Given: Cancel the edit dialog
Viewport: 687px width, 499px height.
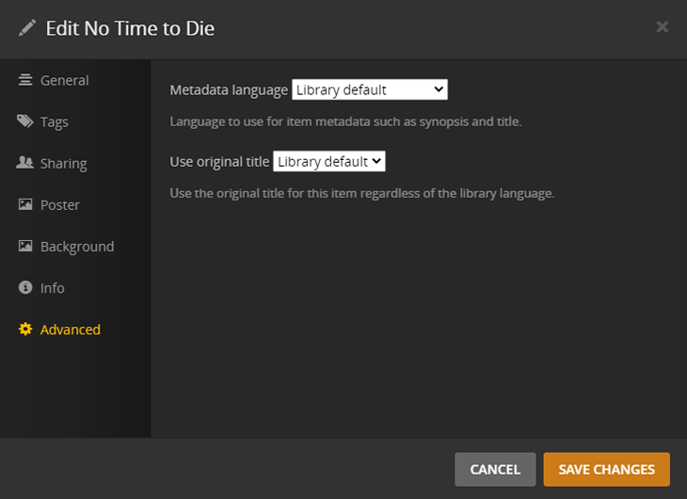Looking at the screenshot, I should point(495,469).
